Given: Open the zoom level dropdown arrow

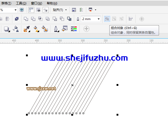Looking at the screenshot, I should [15, 10].
